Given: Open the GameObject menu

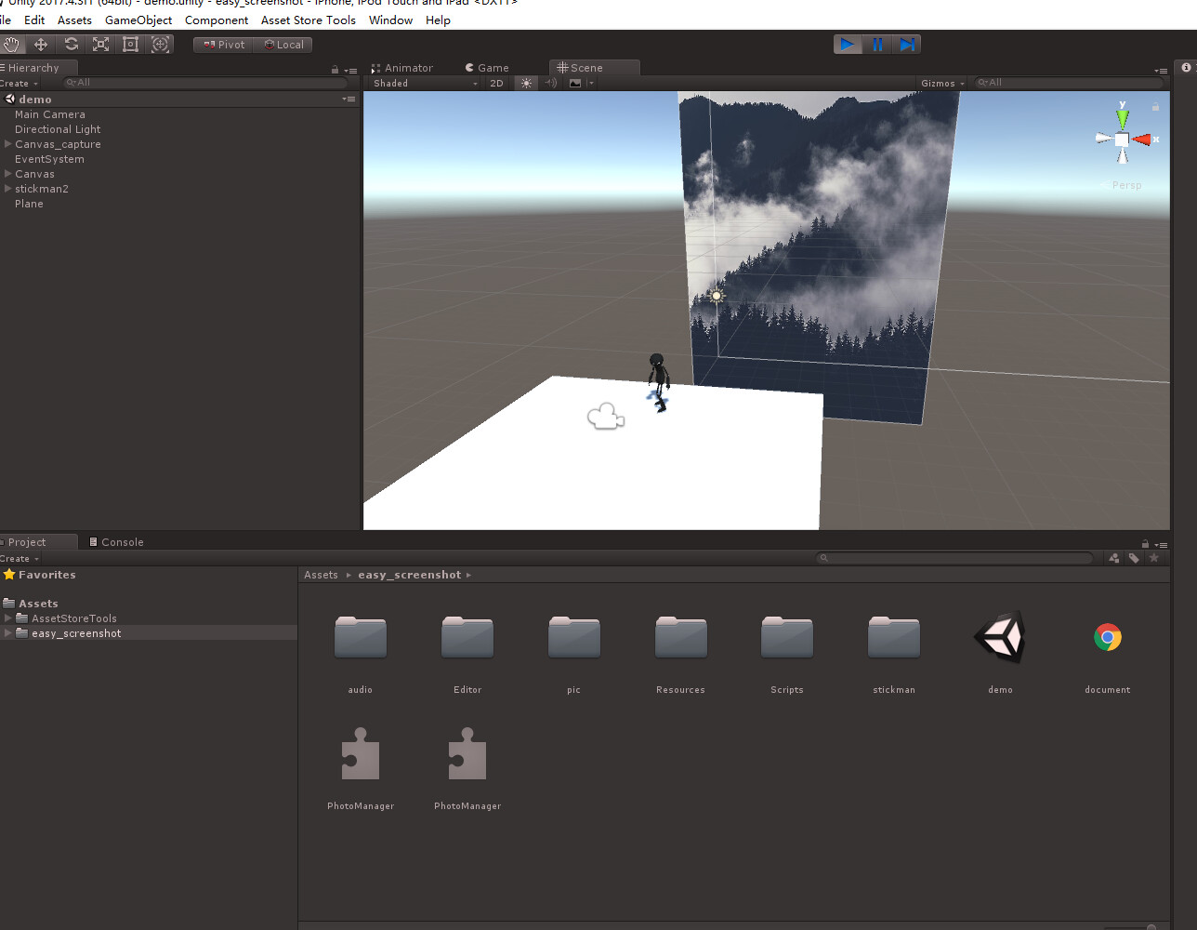Looking at the screenshot, I should (x=138, y=20).
